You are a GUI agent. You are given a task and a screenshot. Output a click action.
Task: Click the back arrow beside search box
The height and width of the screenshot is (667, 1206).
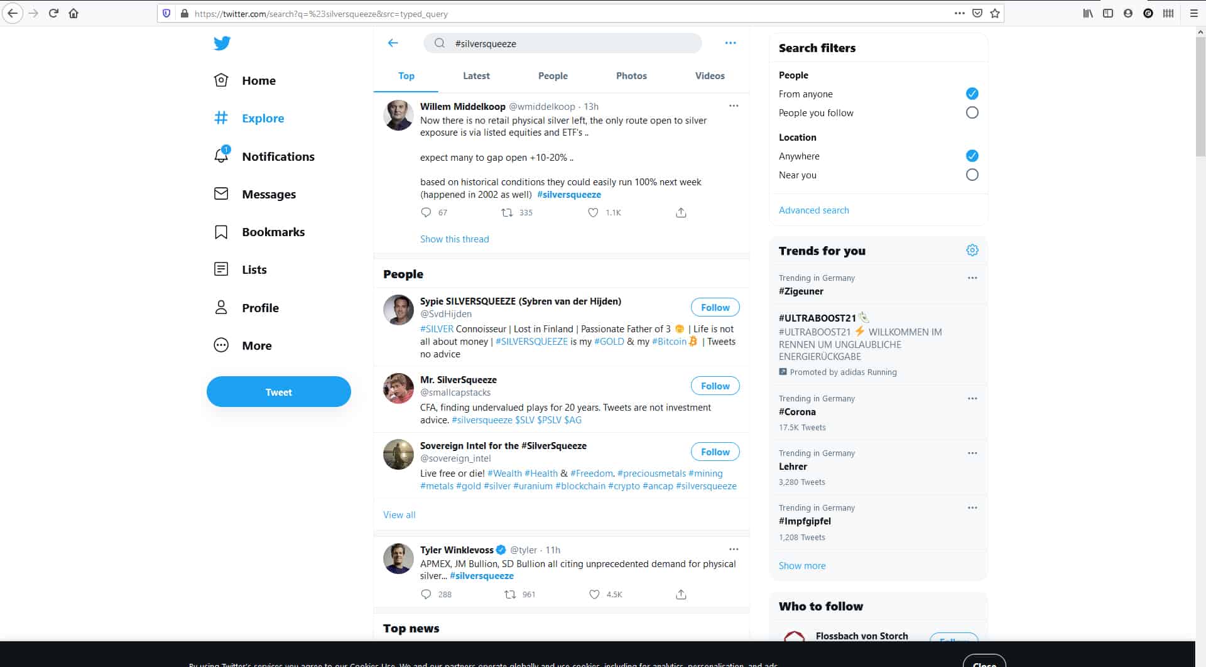[393, 43]
